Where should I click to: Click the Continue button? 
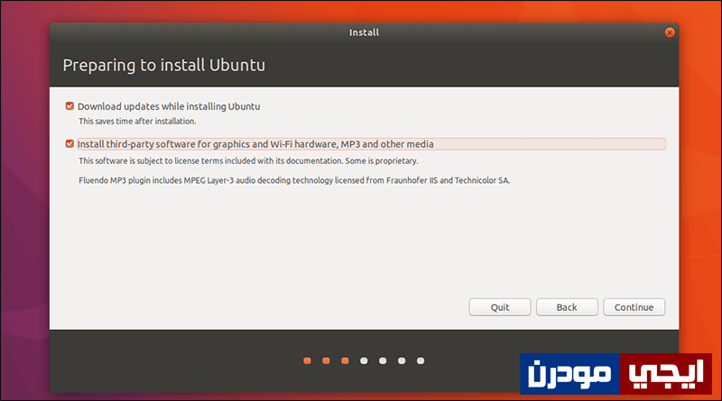634,307
